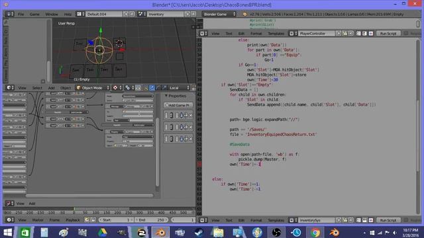Browse text blocks next to InventorySys
Image resolution: width=424 pixels, height=238 pixels.
point(293,220)
